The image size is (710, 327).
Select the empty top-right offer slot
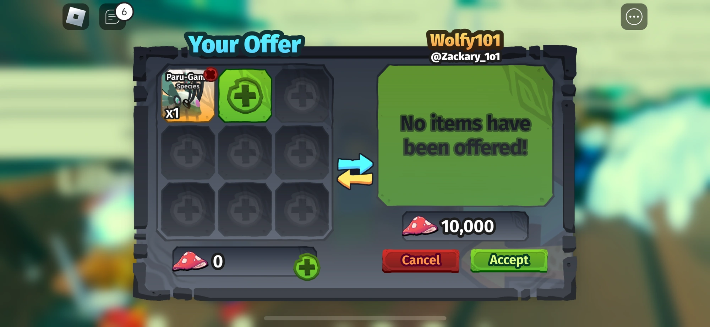coord(302,96)
